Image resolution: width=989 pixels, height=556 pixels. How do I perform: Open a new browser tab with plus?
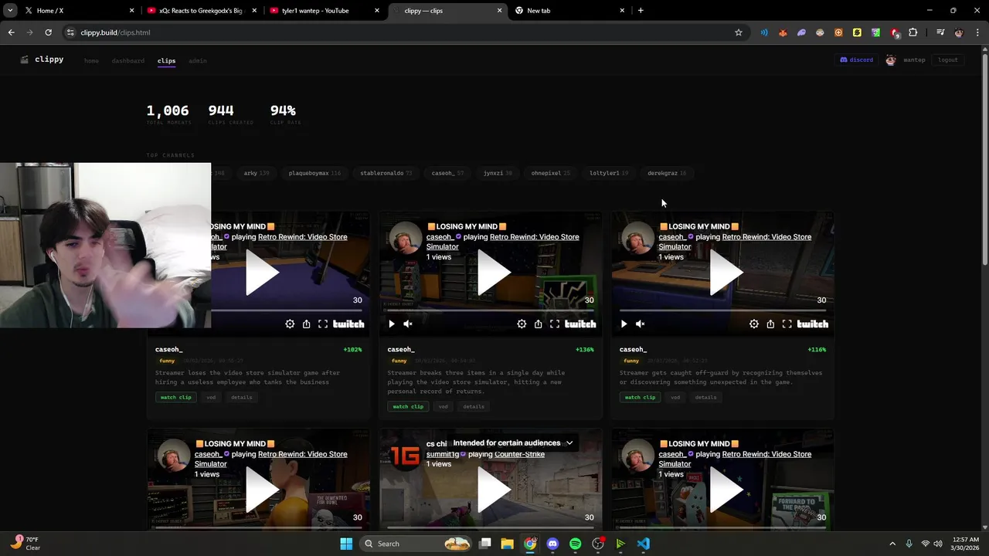click(x=641, y=11)
